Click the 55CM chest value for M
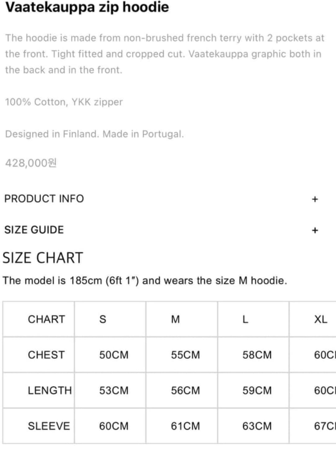 [x=185, y=355]
